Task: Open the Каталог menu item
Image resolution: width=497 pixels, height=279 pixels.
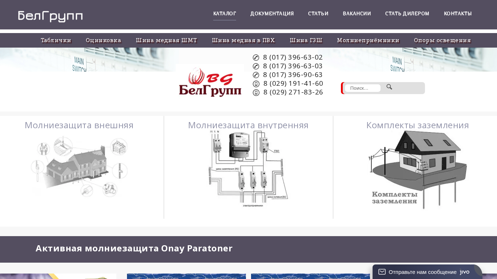Action: (224, 13)
